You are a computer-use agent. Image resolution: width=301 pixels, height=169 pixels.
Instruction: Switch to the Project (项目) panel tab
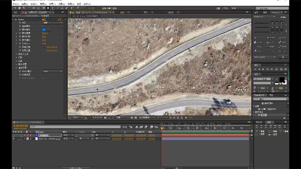(15, 12)
